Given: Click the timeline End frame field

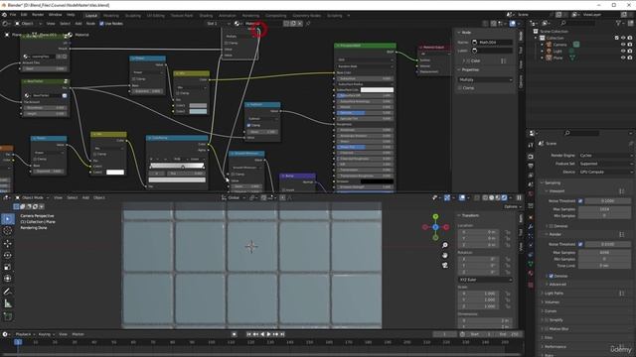Looking at the screenshot, I should [x=508, y=334].
